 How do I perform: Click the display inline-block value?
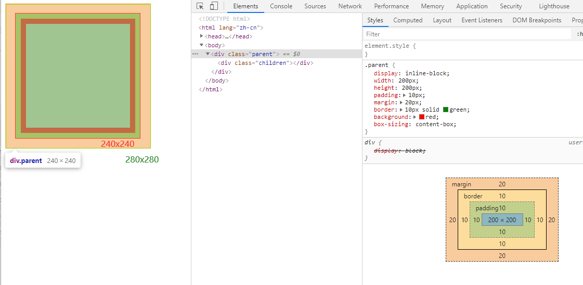coord(427,73)
